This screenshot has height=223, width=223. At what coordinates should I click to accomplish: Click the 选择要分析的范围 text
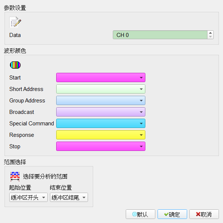pyautogui.click(x=45, y=176)
